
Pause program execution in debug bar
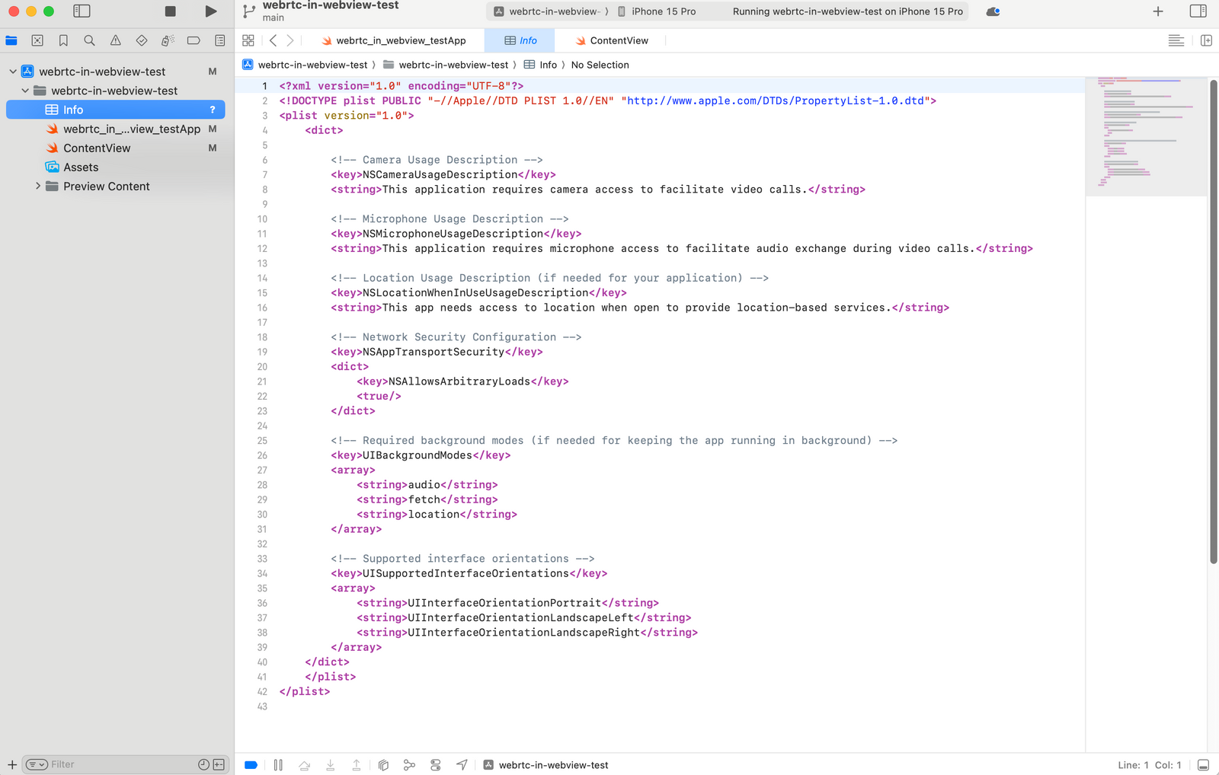pyautogui.click(x=278, y=765)
